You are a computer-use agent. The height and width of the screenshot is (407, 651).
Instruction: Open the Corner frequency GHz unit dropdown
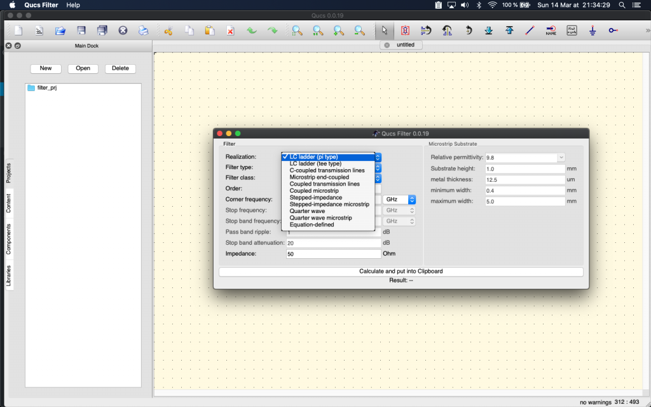[399, 199]
